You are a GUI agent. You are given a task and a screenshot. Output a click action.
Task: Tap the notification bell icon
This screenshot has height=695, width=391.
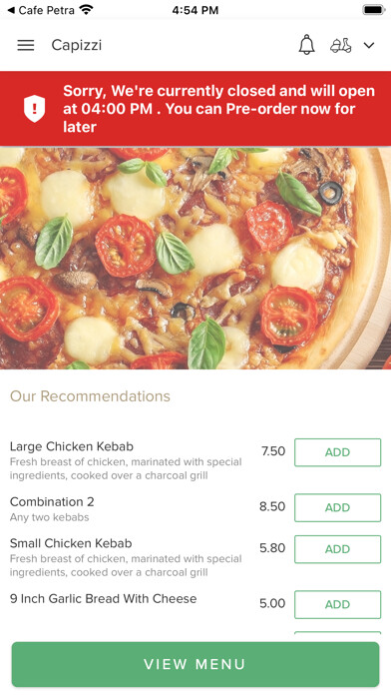click(306, 45)
